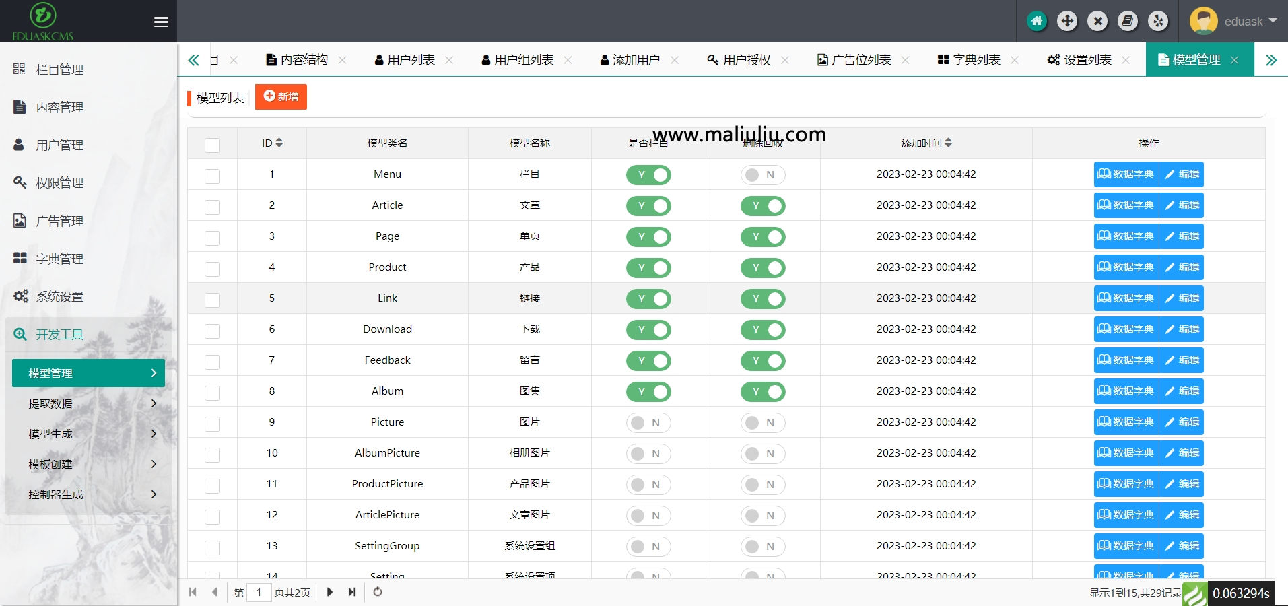Open the 字典管理 sidebar menu item
The height and width of the screenshot is (606, 1288).
pyautogui.click(x=61, y=258)
